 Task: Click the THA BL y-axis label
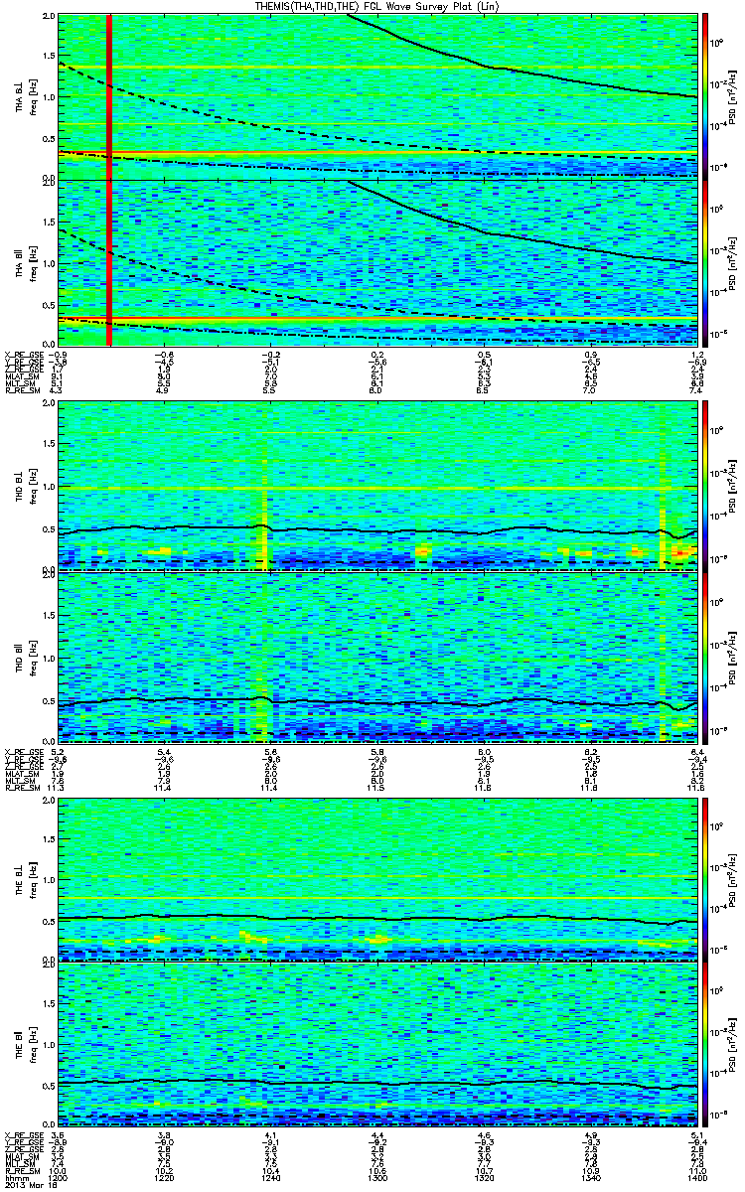[x=19, y=96]
